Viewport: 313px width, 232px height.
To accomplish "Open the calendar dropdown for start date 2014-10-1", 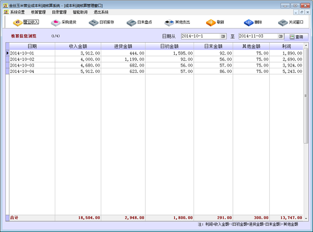I will click(223, 36).
